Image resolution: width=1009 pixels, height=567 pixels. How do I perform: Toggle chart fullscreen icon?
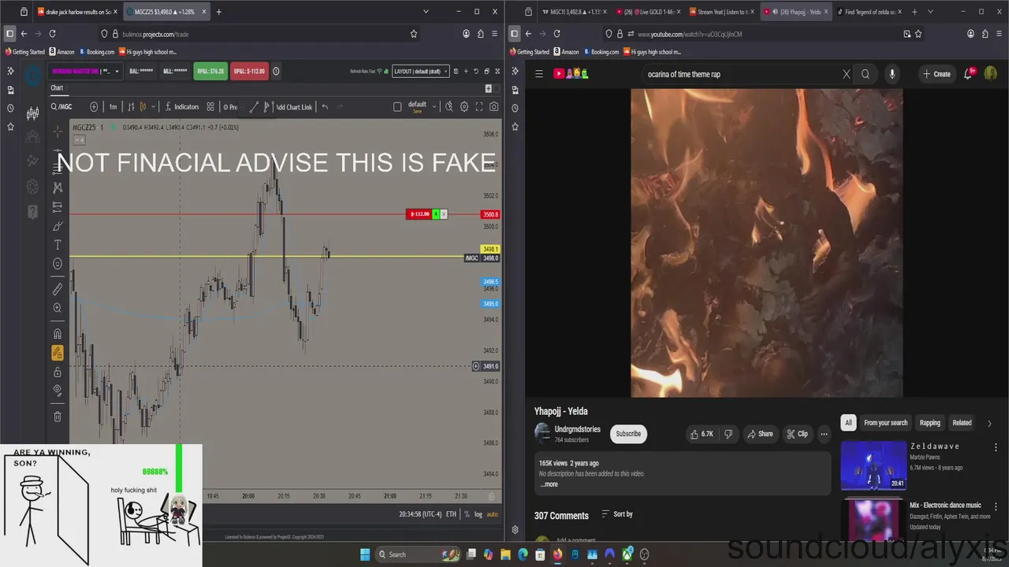[x=479, y=106]
